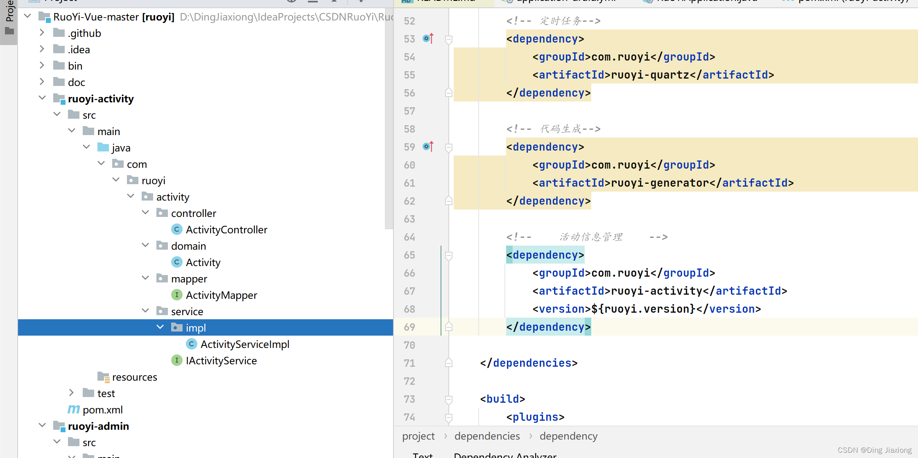Toggle code fold on build tag line 73
The height and width of the screenshot is (458, 918).
(x=449, y=399)
